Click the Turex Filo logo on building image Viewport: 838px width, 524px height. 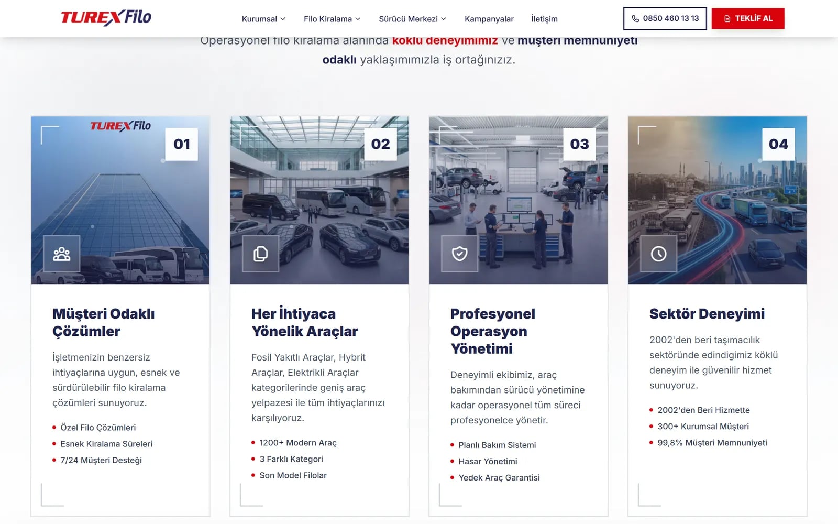120,126
